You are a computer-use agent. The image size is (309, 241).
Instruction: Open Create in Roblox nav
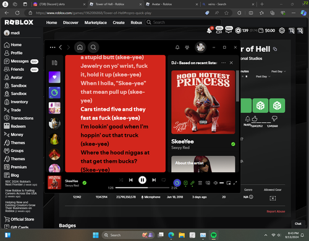[x=119, y=22]
